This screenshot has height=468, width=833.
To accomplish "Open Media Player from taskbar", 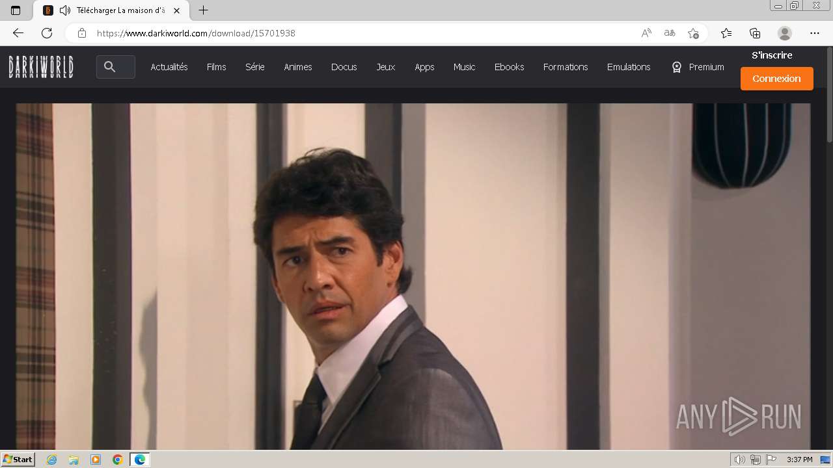I will coord(96,460).
